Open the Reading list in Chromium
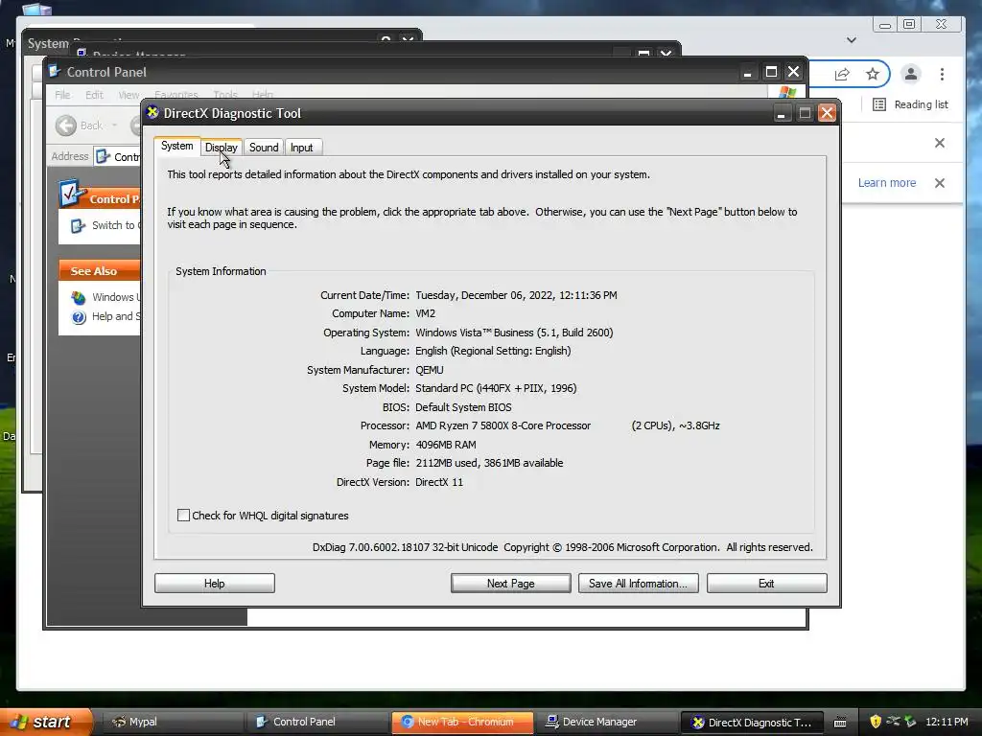982x736 pixels. (911, 104)
